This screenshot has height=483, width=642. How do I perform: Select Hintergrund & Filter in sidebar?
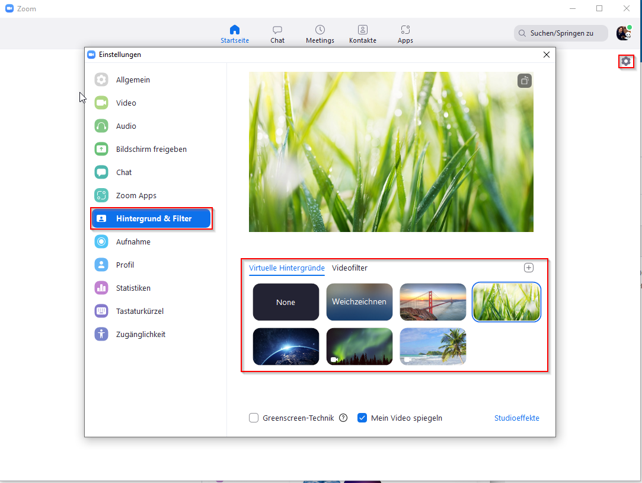(151, 218)
